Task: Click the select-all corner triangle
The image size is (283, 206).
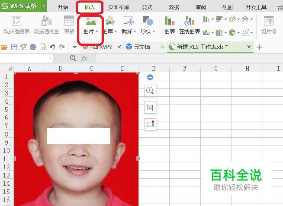Action: pos(10,68)
